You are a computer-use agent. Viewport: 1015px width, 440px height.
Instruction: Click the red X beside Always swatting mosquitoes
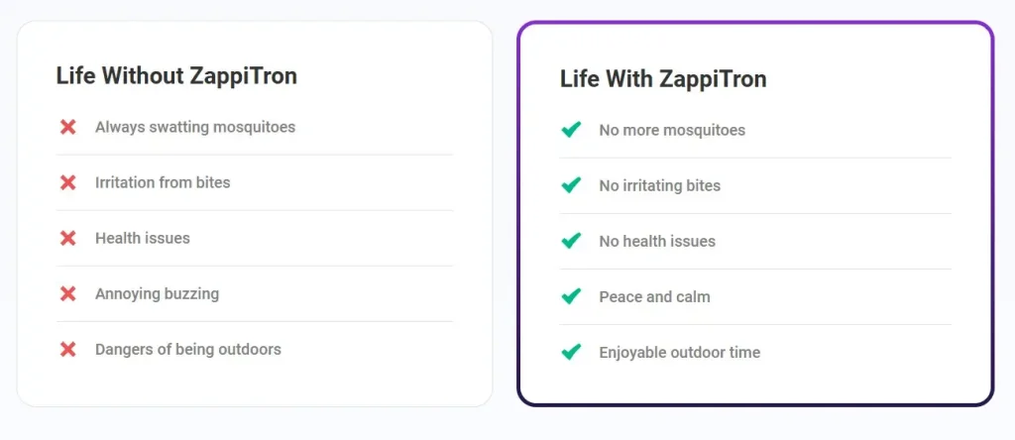[68, 127]
